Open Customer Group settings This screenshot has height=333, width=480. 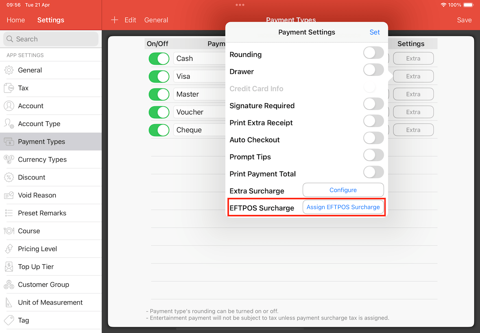[51, 285]
